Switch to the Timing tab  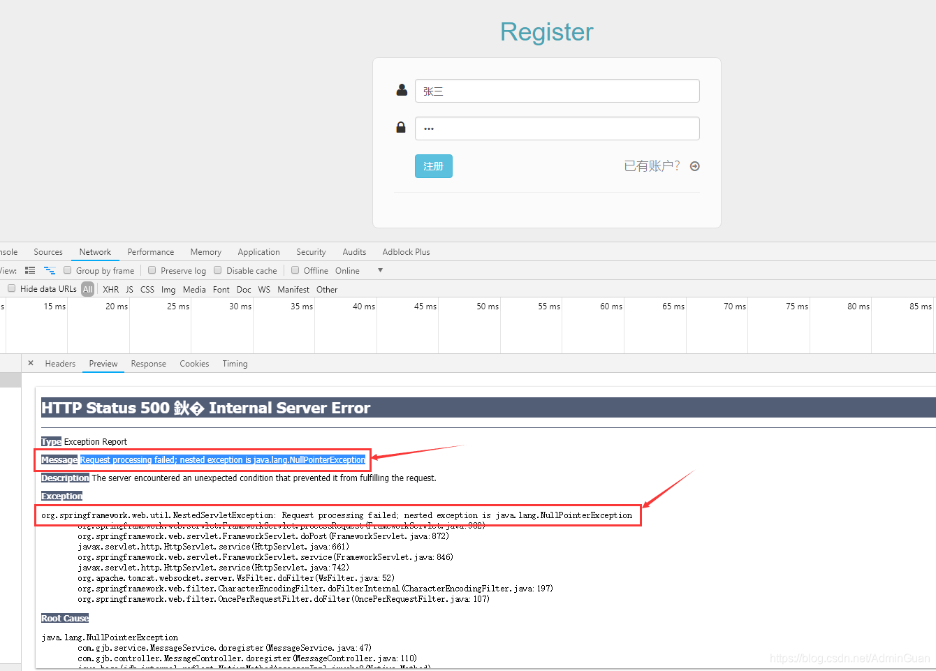point(235,363)
